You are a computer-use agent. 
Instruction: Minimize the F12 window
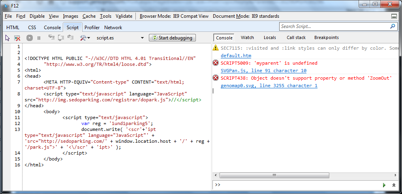click(x=364, y=4)
